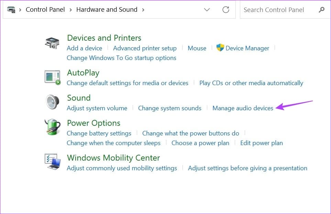The image size is (331, 214).
Task: Click the magnifier search icon
Action: [x=321, y=10]
